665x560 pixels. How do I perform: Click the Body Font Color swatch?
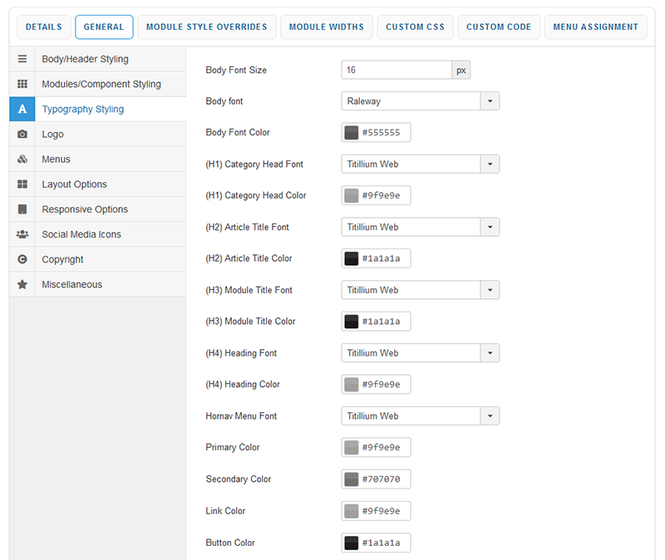352,133
